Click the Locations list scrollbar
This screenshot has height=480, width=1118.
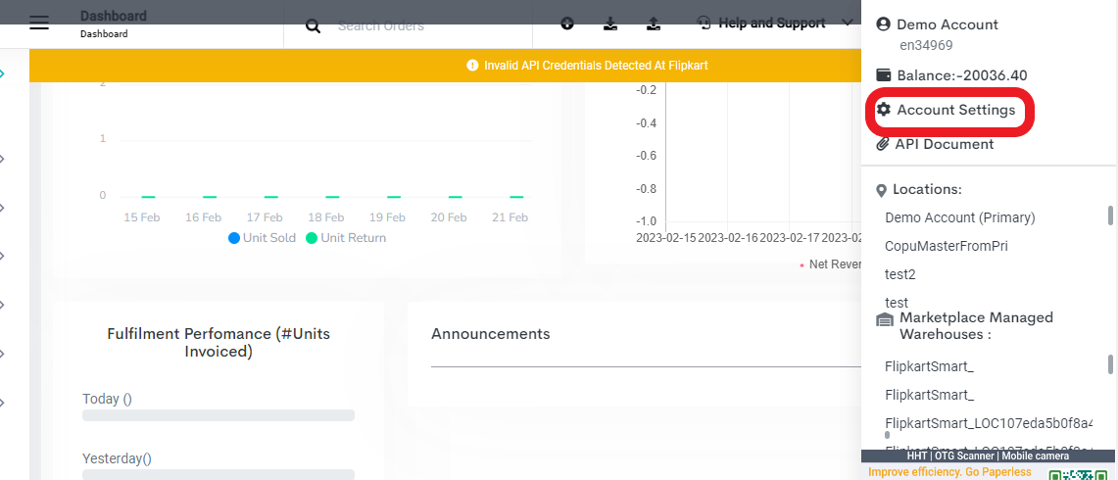coord(1110,216)
